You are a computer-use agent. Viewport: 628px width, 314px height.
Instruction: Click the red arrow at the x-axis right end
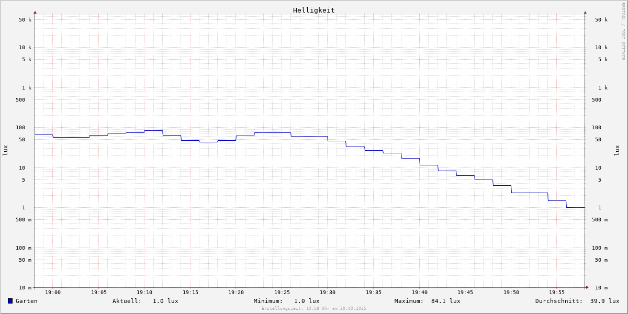tap(587, 287)
